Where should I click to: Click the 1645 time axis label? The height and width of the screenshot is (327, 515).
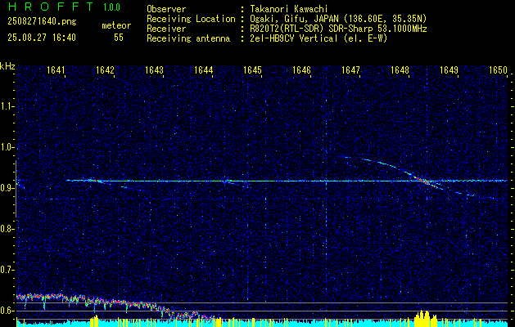(x=252, y=70)
